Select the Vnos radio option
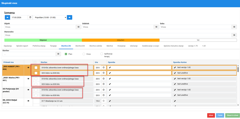Image resolution: width=240 pixels, height=119 pixels. coord(84,54)
